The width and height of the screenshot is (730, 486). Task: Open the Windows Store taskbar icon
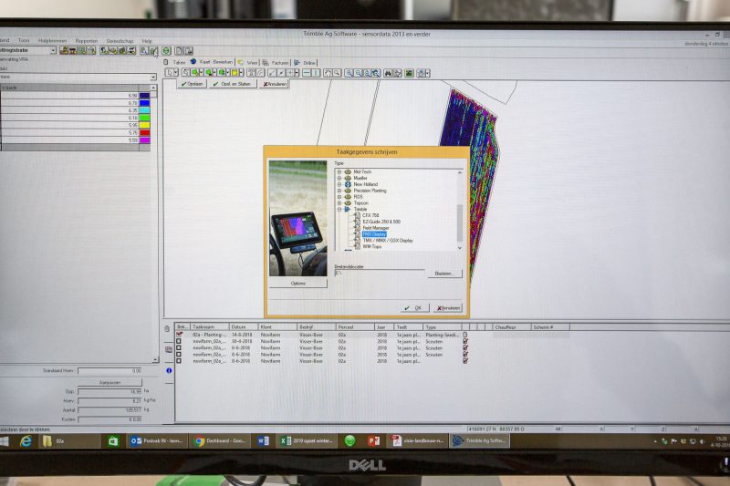(112, 441)
